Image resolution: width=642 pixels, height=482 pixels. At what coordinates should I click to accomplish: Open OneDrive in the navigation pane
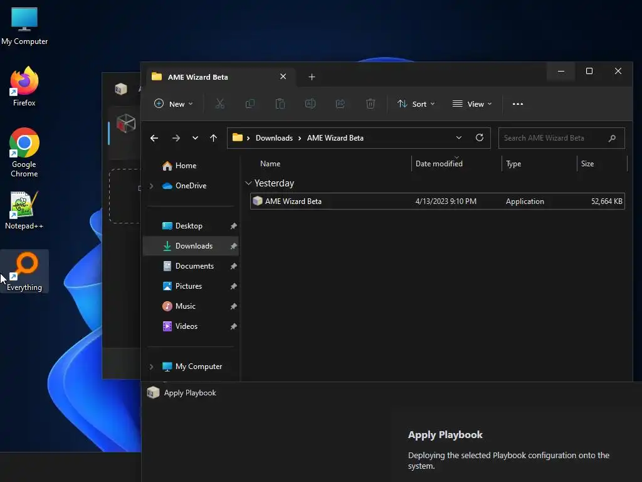point(191,186)
